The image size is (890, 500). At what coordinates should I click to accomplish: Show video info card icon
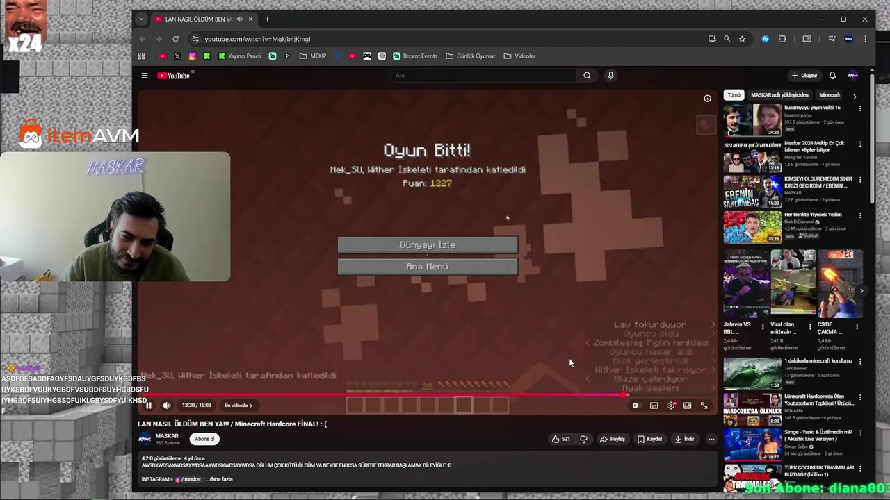tap(708, 99)
